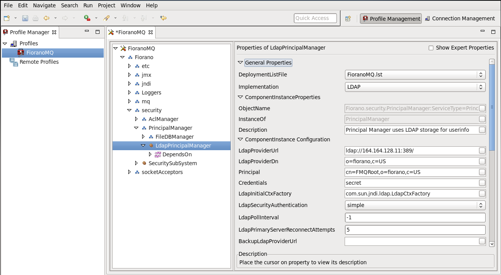
Task: Click the Open Perspective icon
Action: pyautogui.click(x=348, y=18)
